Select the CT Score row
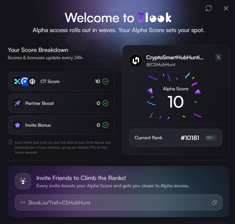Screen dimensions: 235x224 point(61,81)
